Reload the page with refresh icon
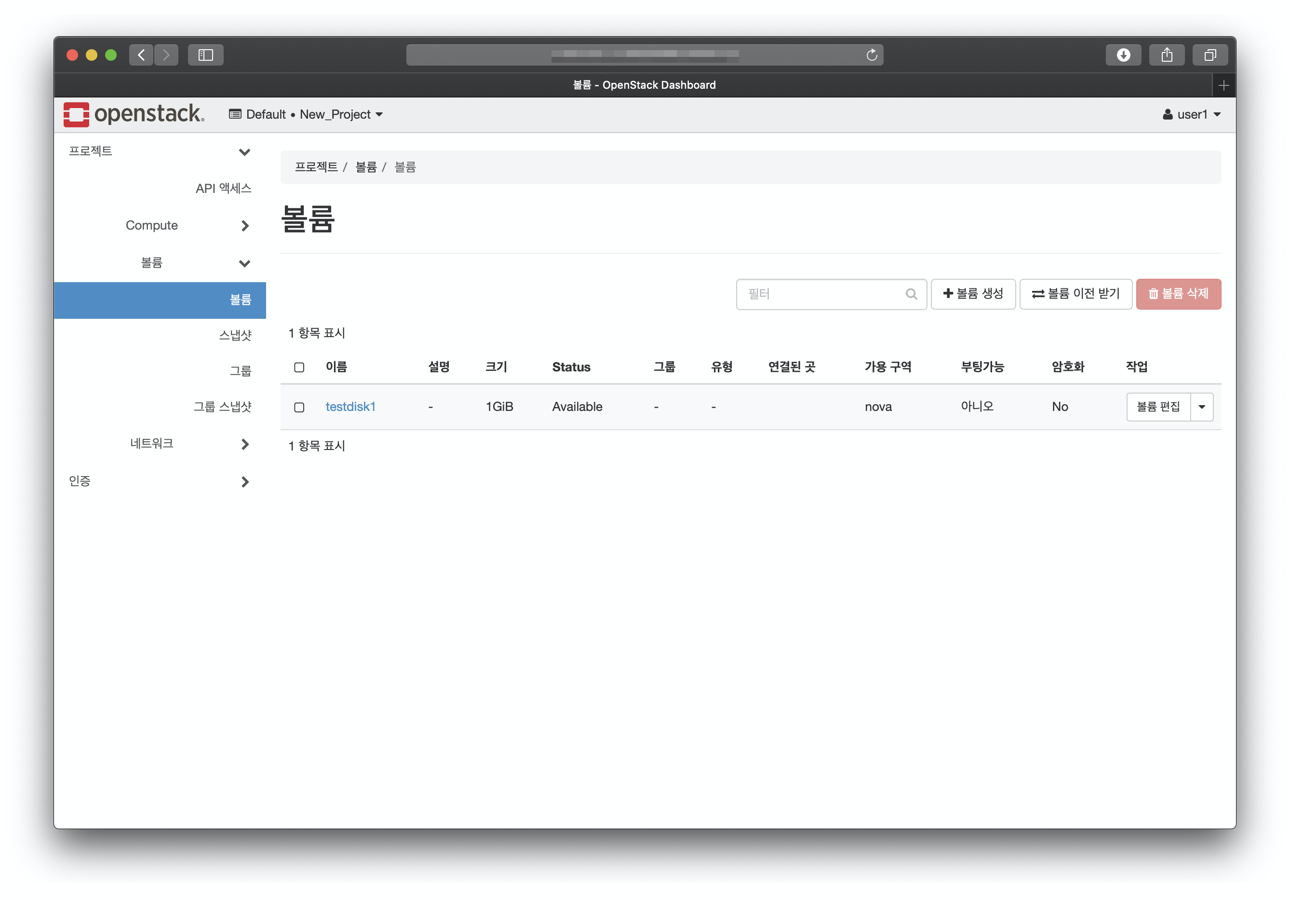Viewport: 1290px width, 900px height. [872, 55]
